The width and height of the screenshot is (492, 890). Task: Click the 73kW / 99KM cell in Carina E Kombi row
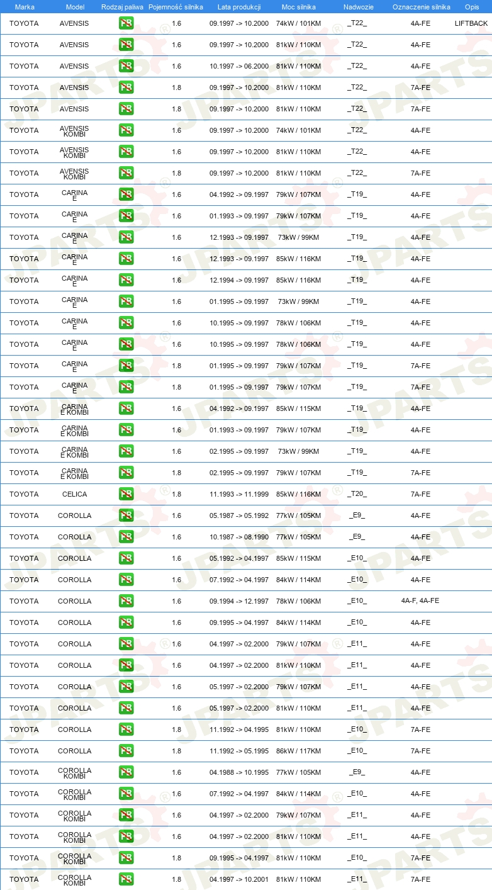point(298,451)
